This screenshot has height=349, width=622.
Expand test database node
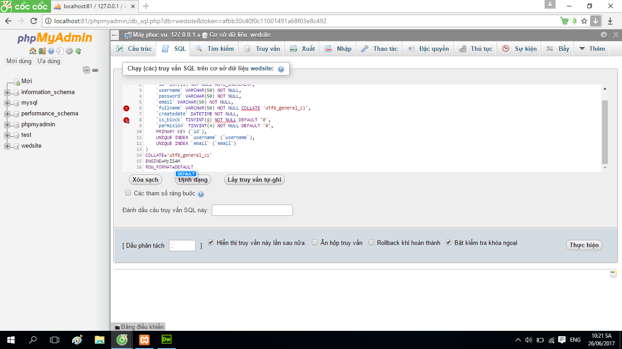tap(7, 135)
